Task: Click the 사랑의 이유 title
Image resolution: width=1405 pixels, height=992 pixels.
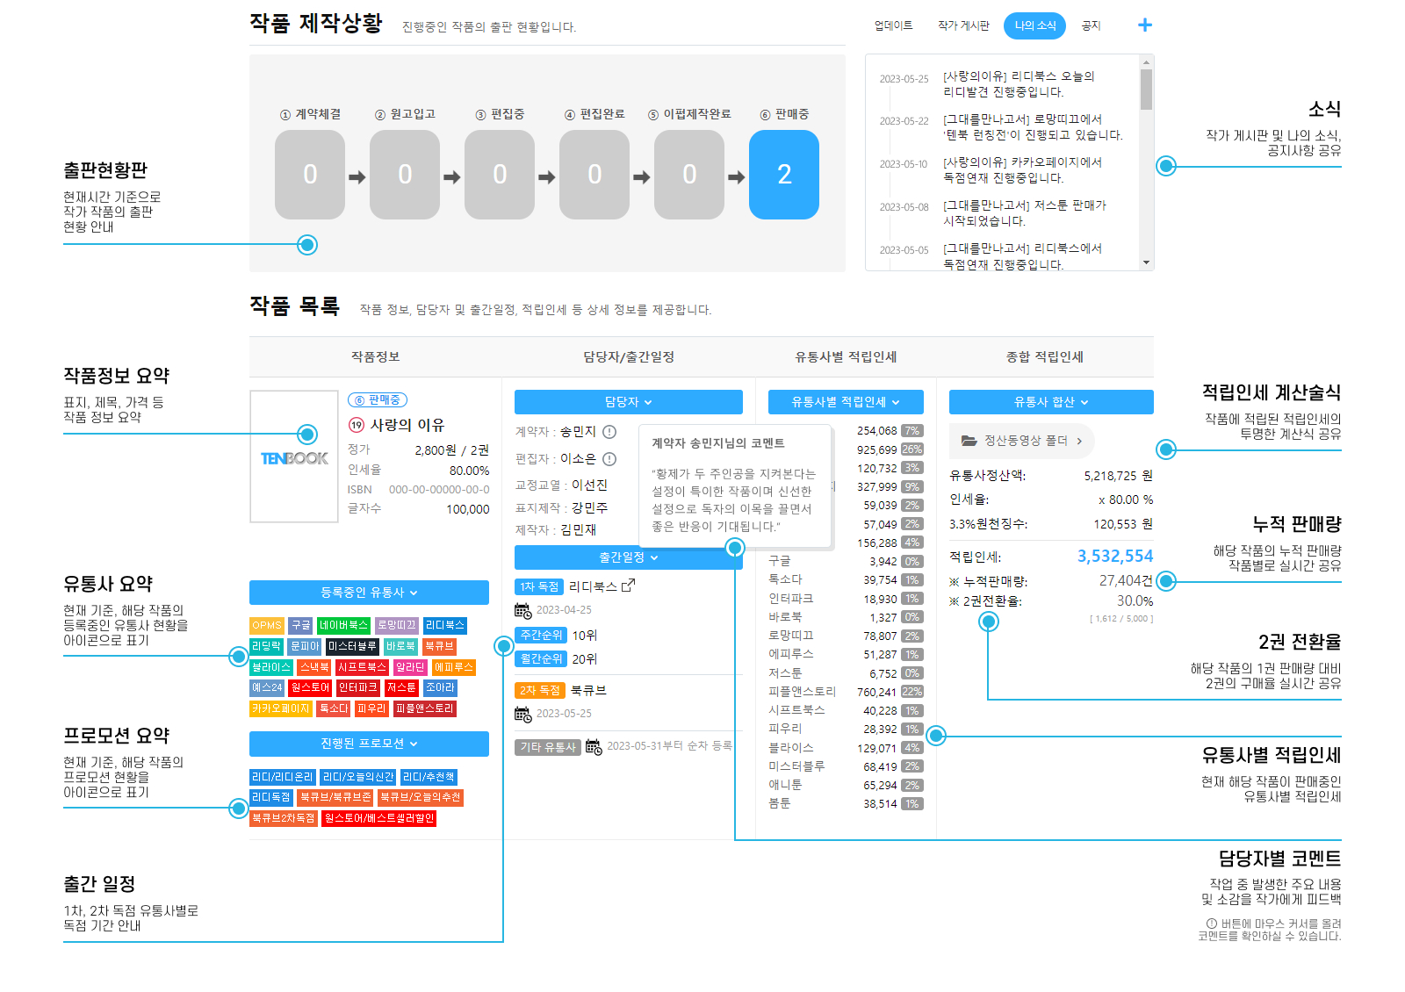Action: (x=407, y=425)
